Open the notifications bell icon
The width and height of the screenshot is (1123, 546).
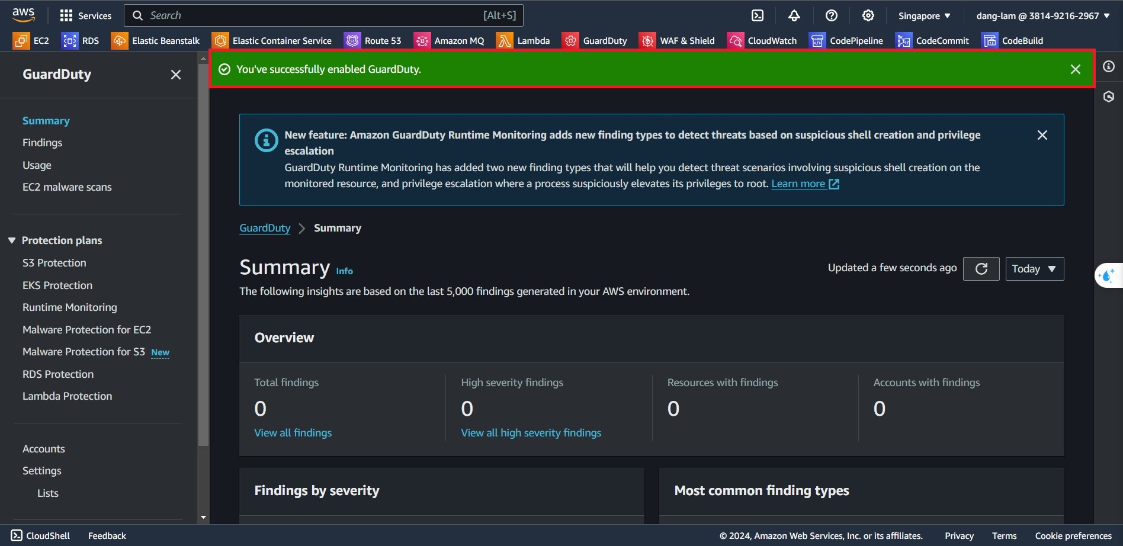[x=794, y=16]
